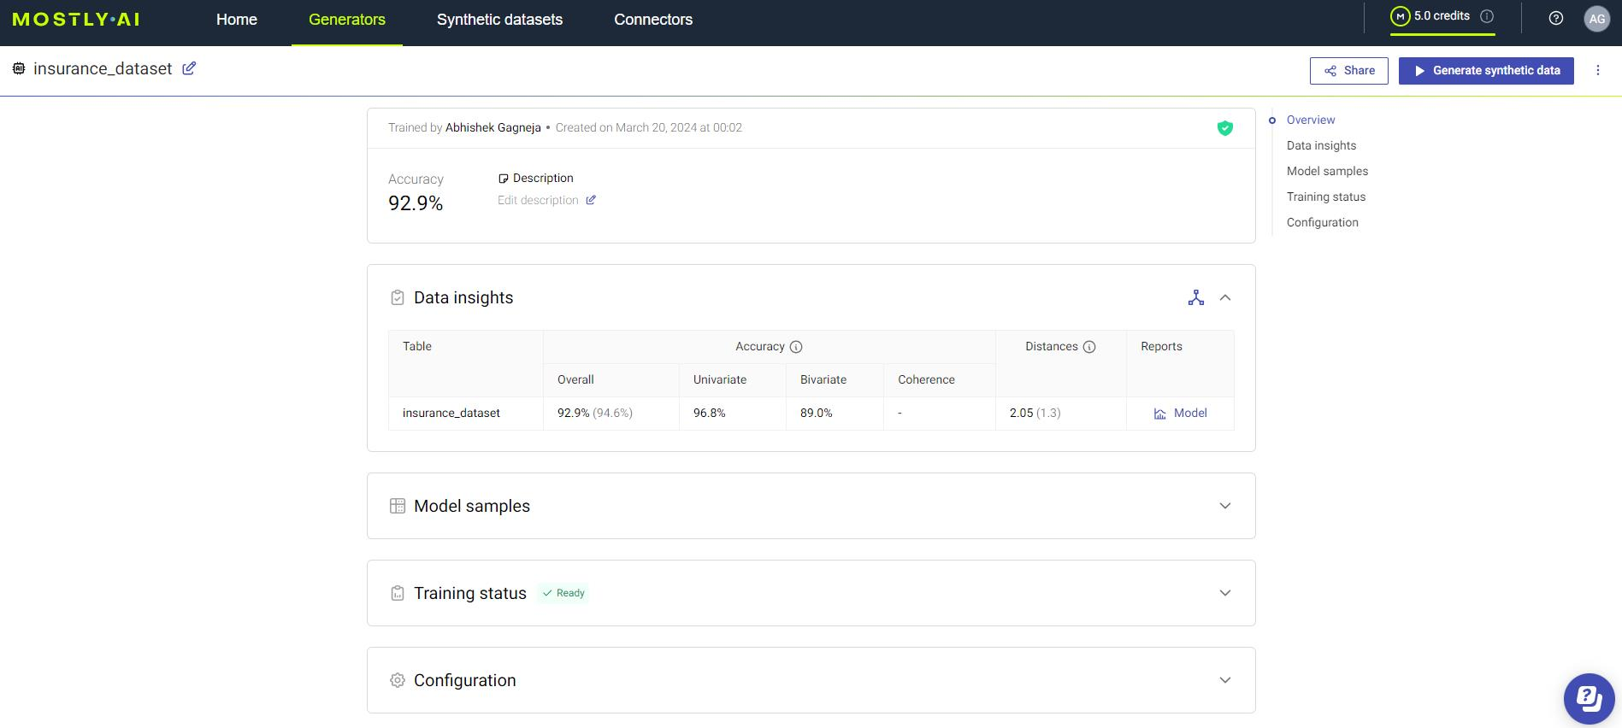Image resolution: width=1622 pixels, height=728 pixels.
Task: Click the edit description pencil icon
Action: [x=591, y=200]
